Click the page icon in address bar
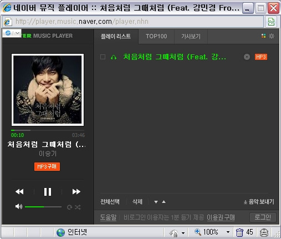The width and height of the screenshot is (281, 239). [8, 22]
